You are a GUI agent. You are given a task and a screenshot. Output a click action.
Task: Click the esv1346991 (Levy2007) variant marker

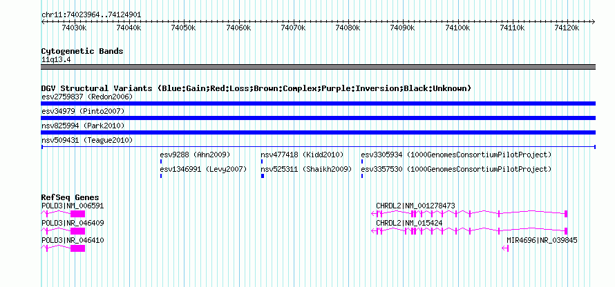pos(161,176)
